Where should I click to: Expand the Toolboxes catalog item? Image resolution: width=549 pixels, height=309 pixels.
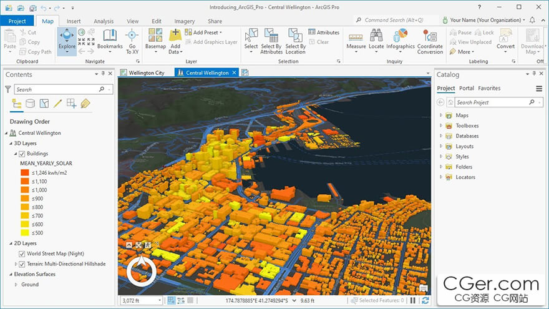pyautogui.click(x=441, y=125)
